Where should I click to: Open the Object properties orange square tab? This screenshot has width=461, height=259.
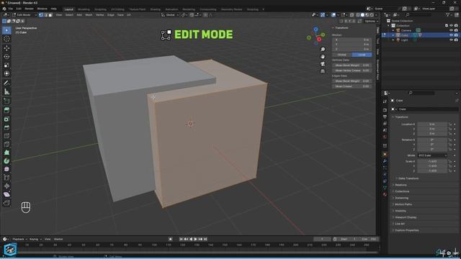(385, 154)
